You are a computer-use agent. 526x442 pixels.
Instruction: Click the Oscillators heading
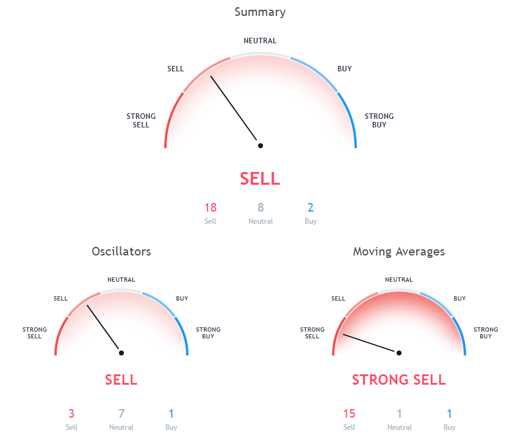point(121,251)
